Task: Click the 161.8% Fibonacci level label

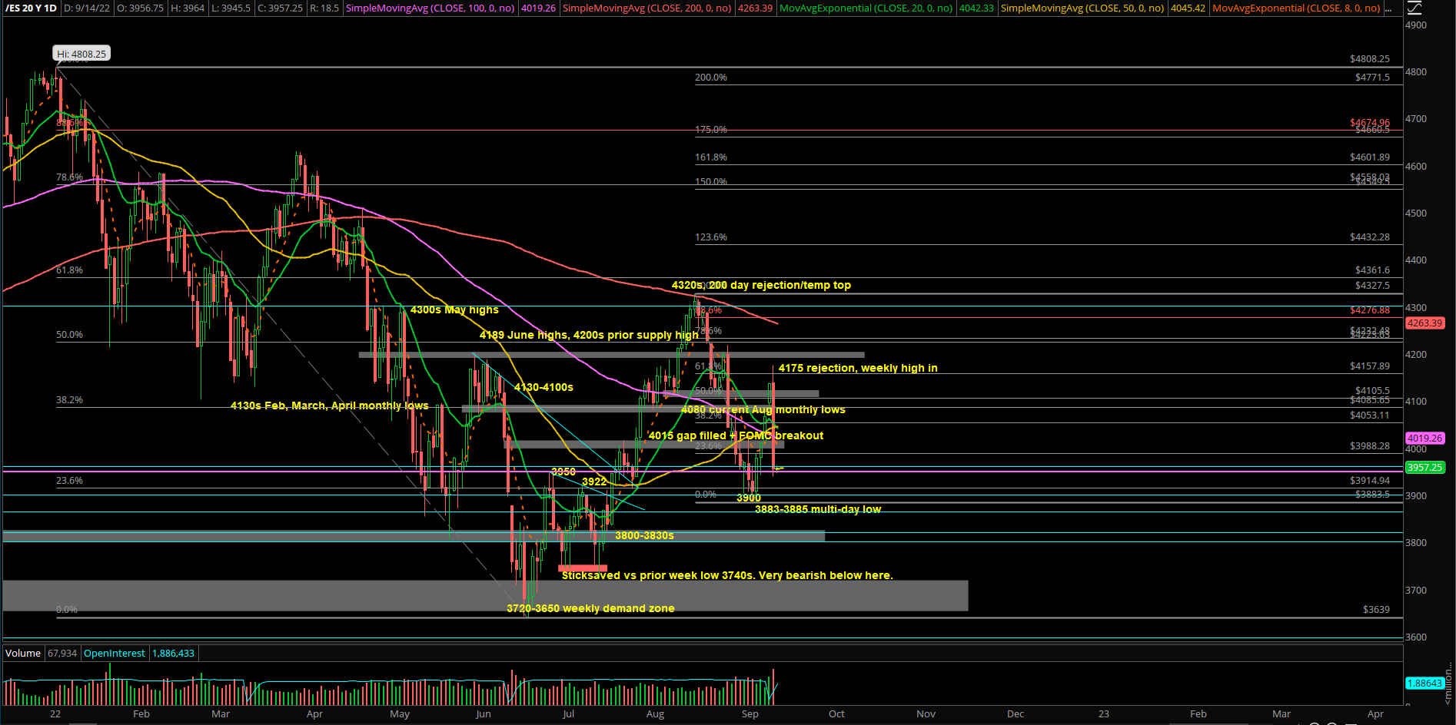Action: click(x=711, y=157)
